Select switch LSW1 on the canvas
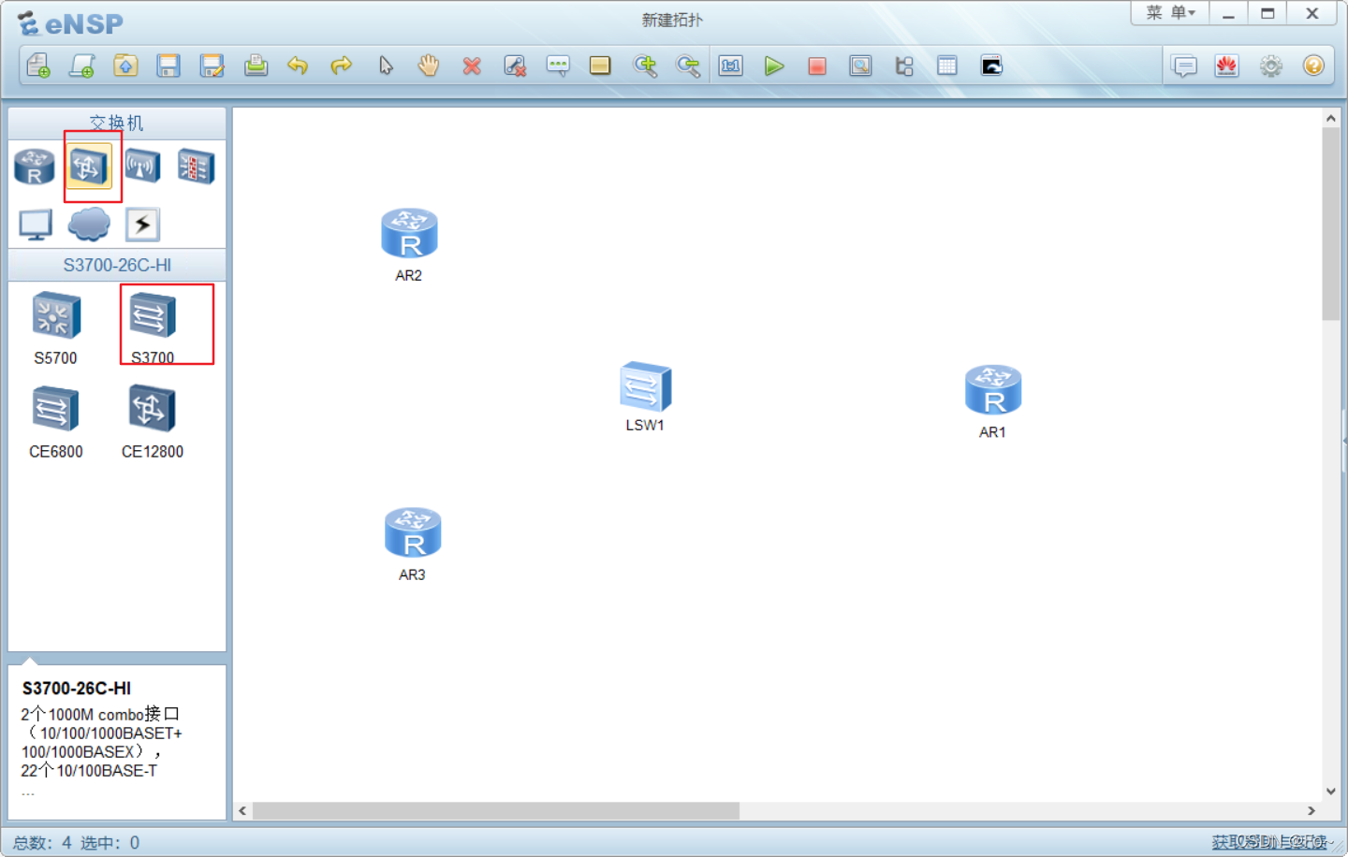This screenshot has width=1348, height=857. (645, 385)
